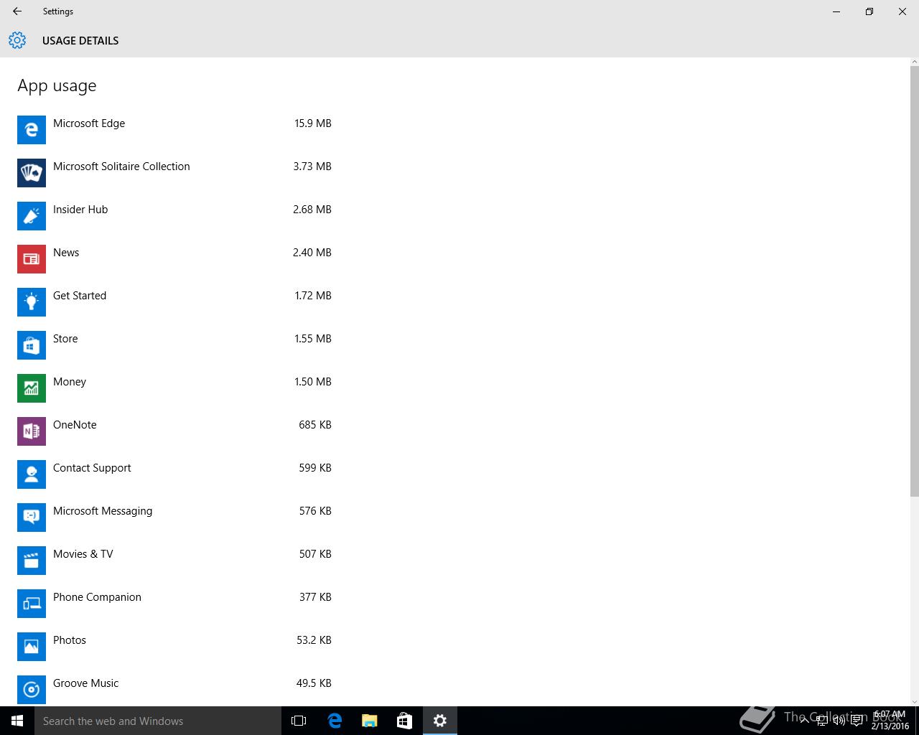Click the 1.50 MB usage value
The image size is (919, 735).
click(x=313, y=382)
